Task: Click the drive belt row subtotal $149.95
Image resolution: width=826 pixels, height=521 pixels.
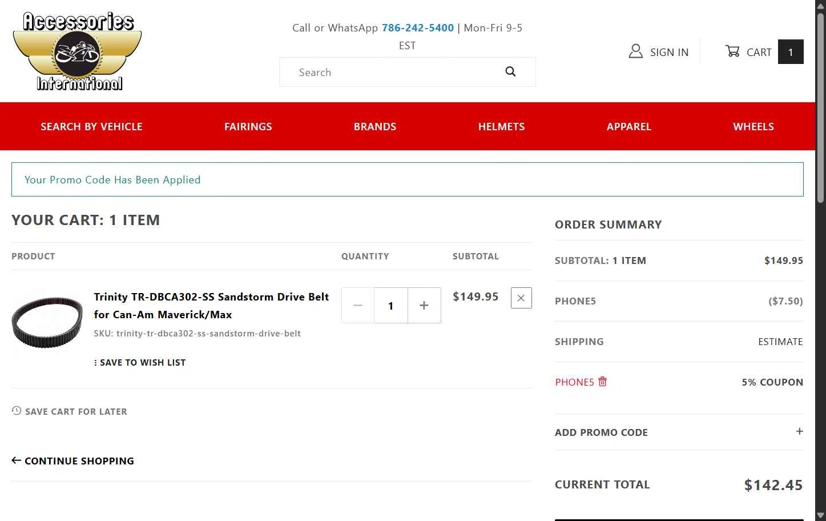Action: click(476, 296)
